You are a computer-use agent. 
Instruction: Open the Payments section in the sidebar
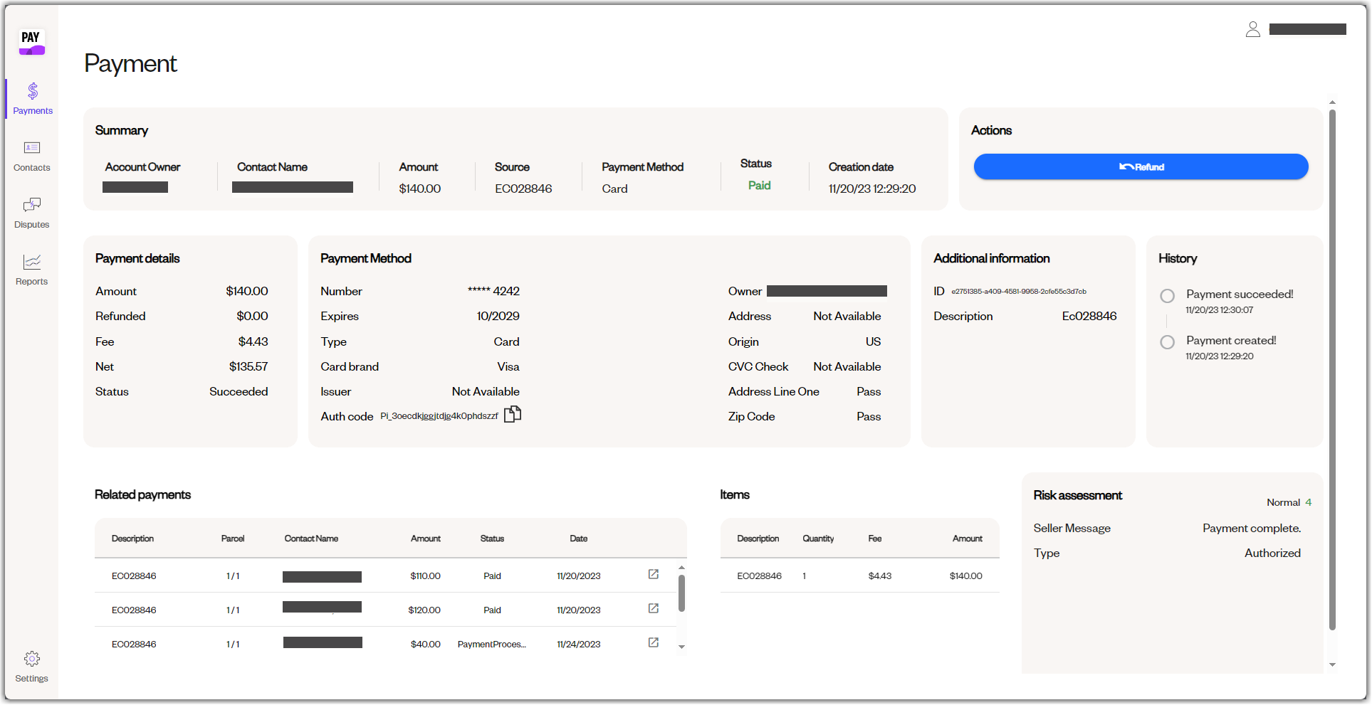pos(31,98)
